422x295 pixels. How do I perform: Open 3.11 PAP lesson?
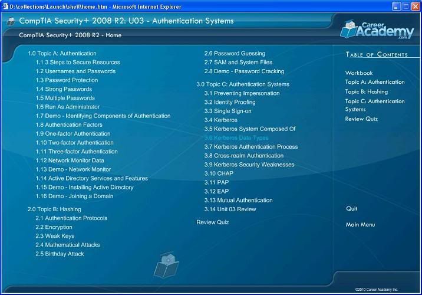click(216, 182)
